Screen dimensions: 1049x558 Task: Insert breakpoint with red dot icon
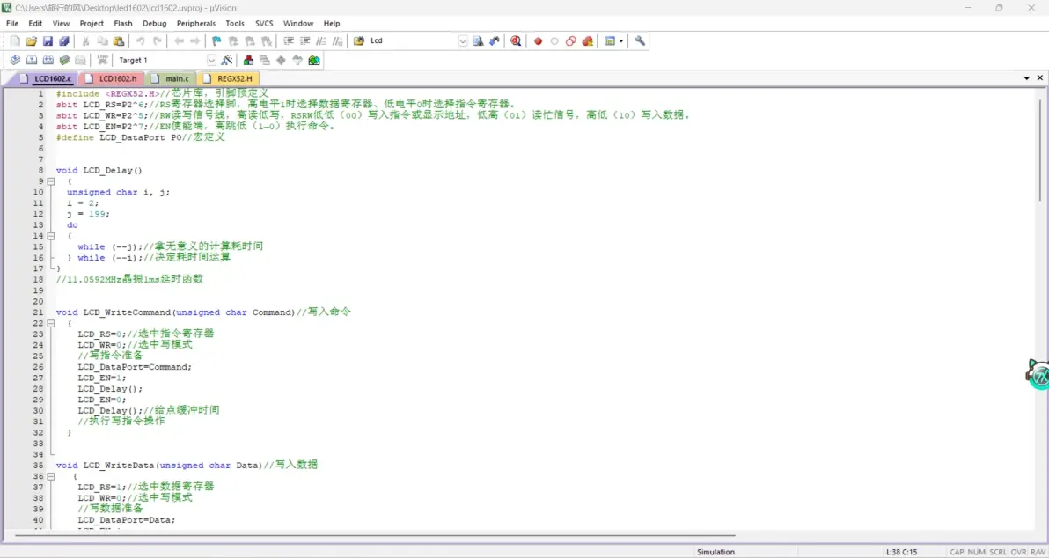point(538,40)
